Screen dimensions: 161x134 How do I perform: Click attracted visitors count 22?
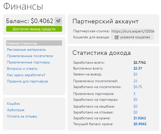(135, 81)
